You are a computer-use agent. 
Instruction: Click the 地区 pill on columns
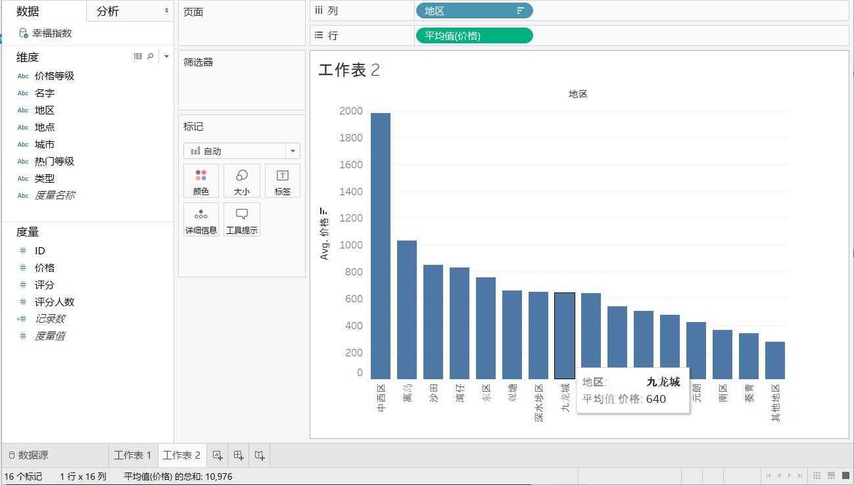click(474, 11)
